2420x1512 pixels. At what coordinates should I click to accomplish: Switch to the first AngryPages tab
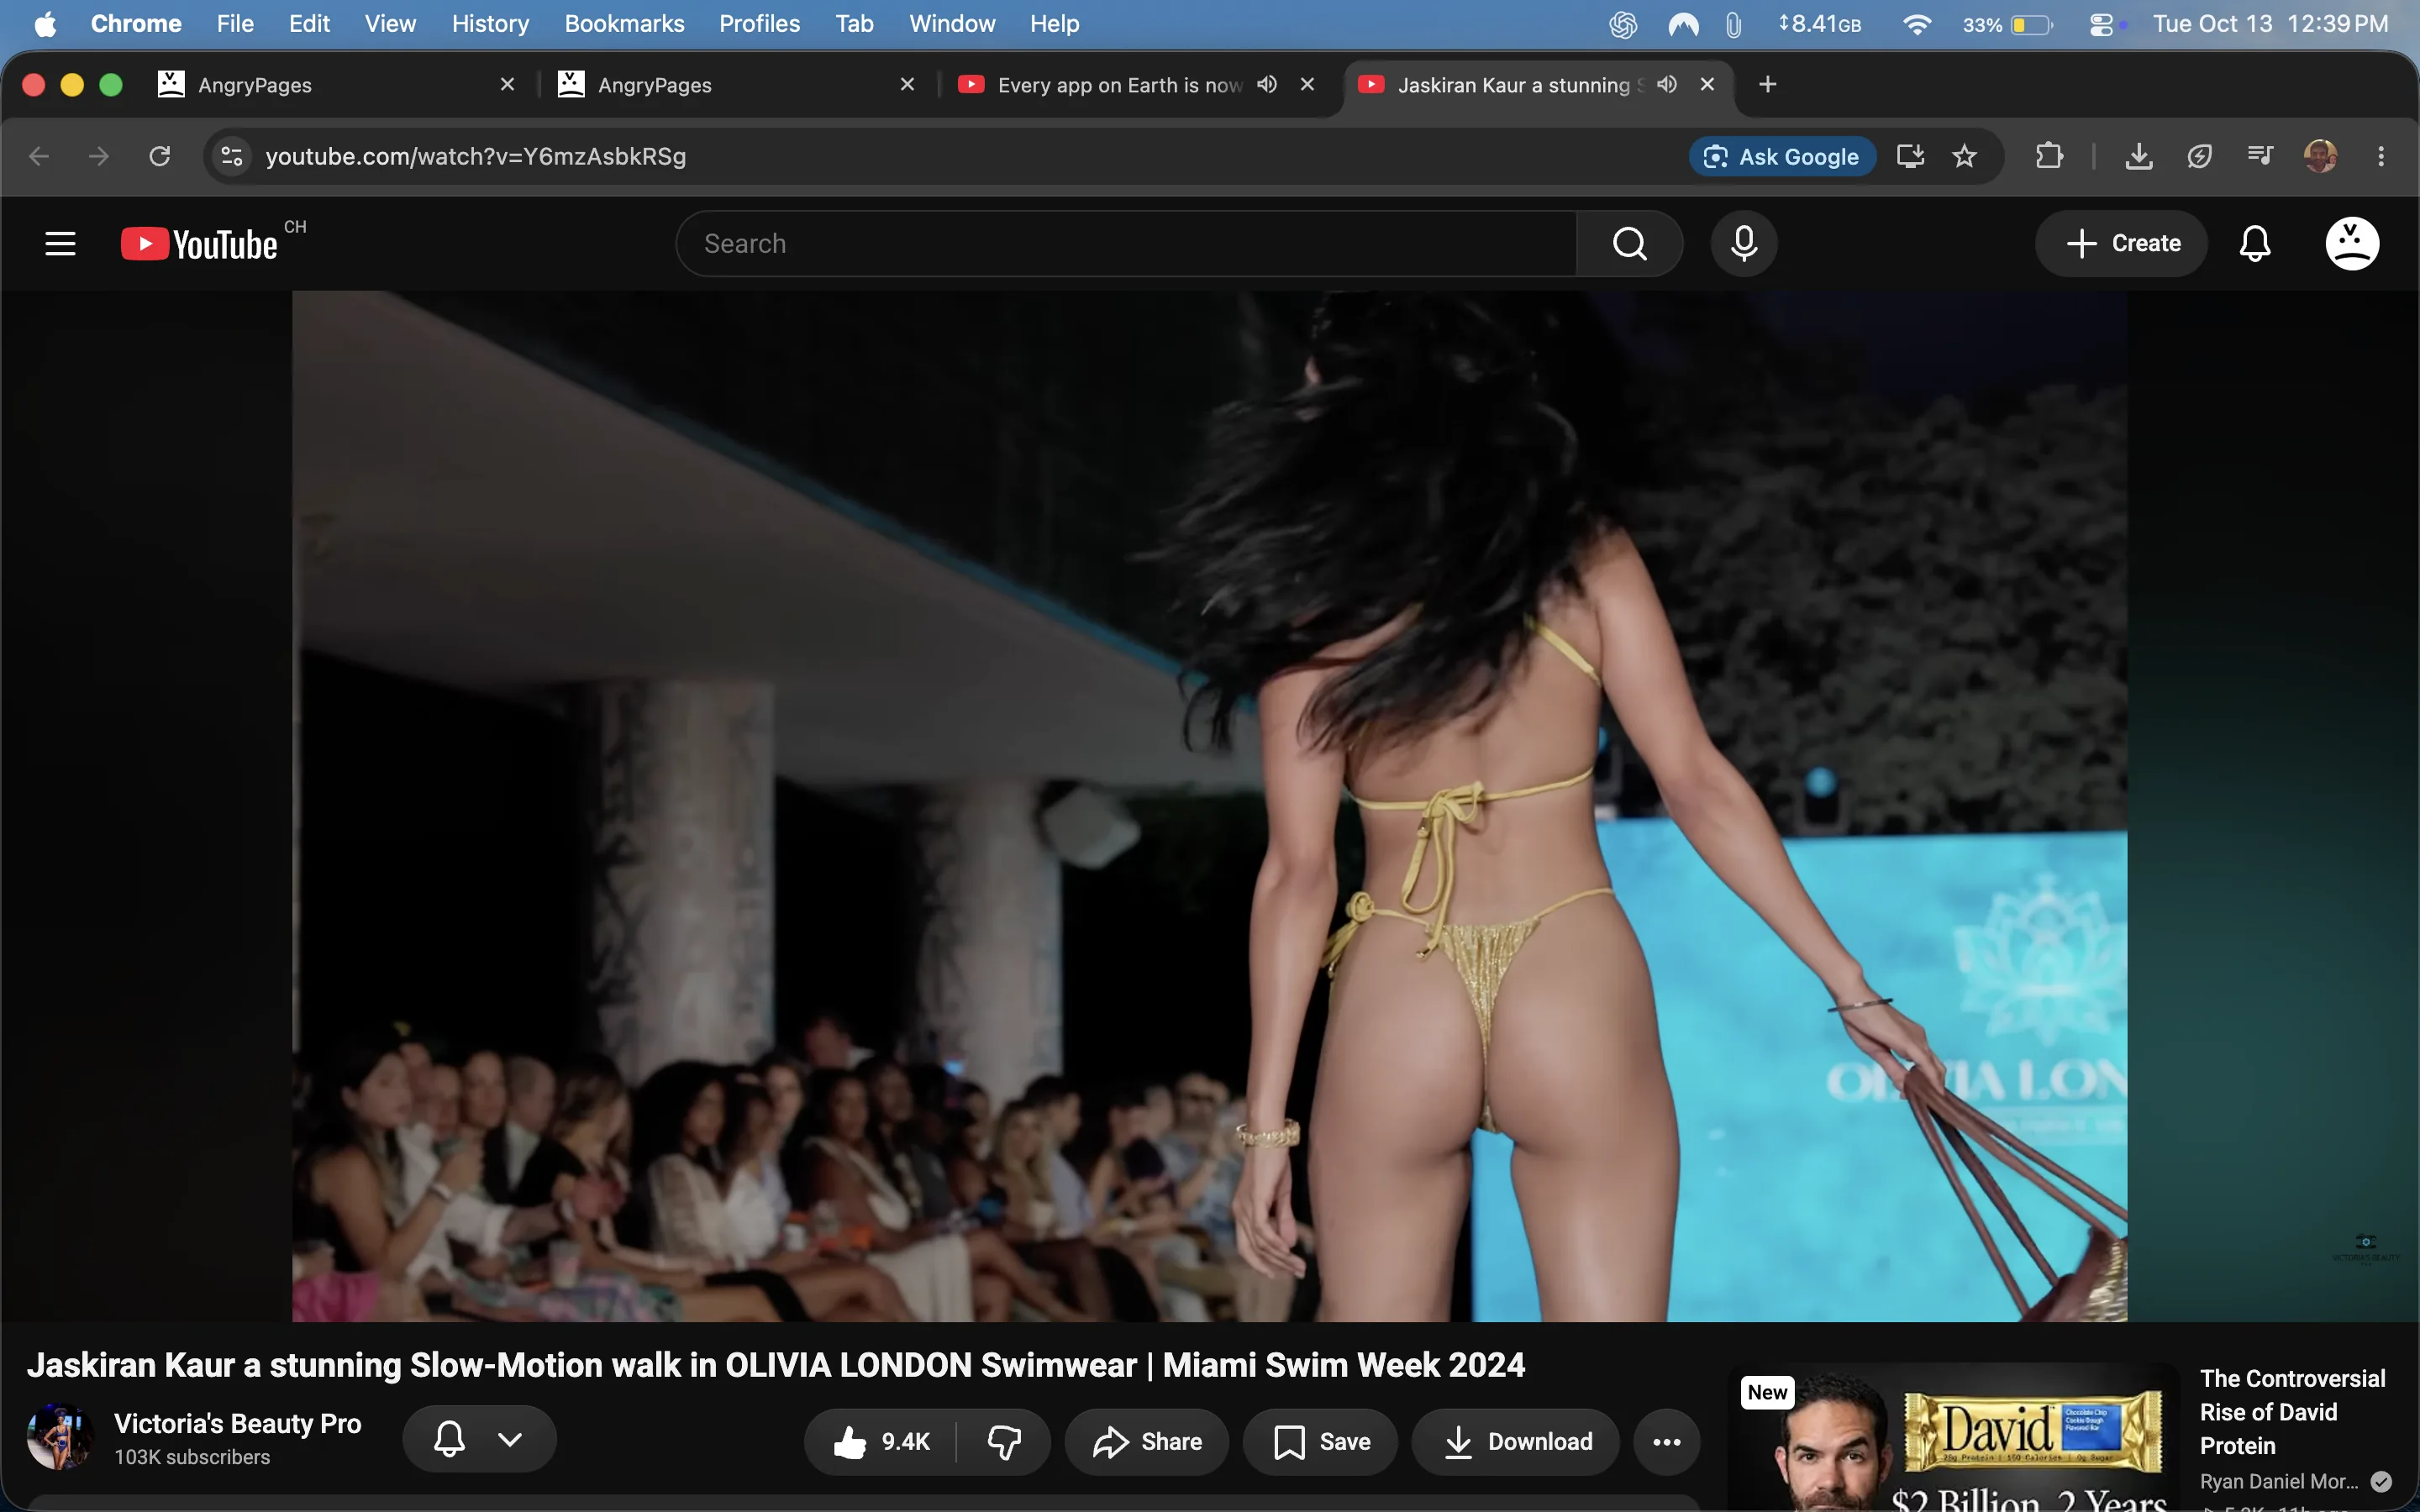(336, 85)
